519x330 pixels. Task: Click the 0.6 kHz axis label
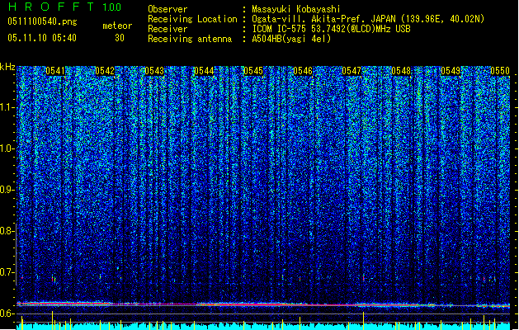(x=7, y=313)
